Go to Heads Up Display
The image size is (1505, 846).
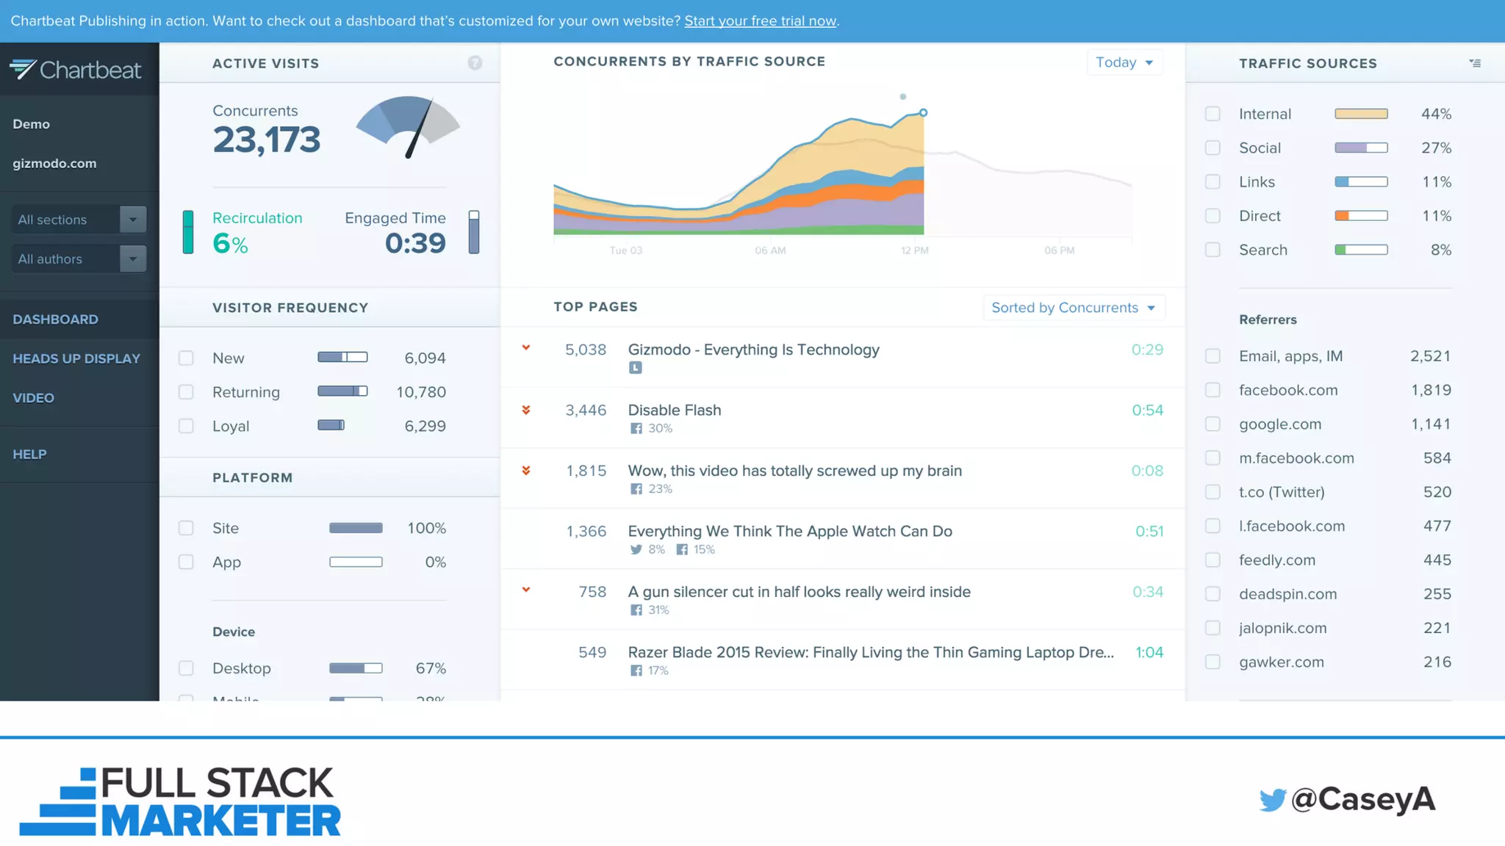(76, 358)
